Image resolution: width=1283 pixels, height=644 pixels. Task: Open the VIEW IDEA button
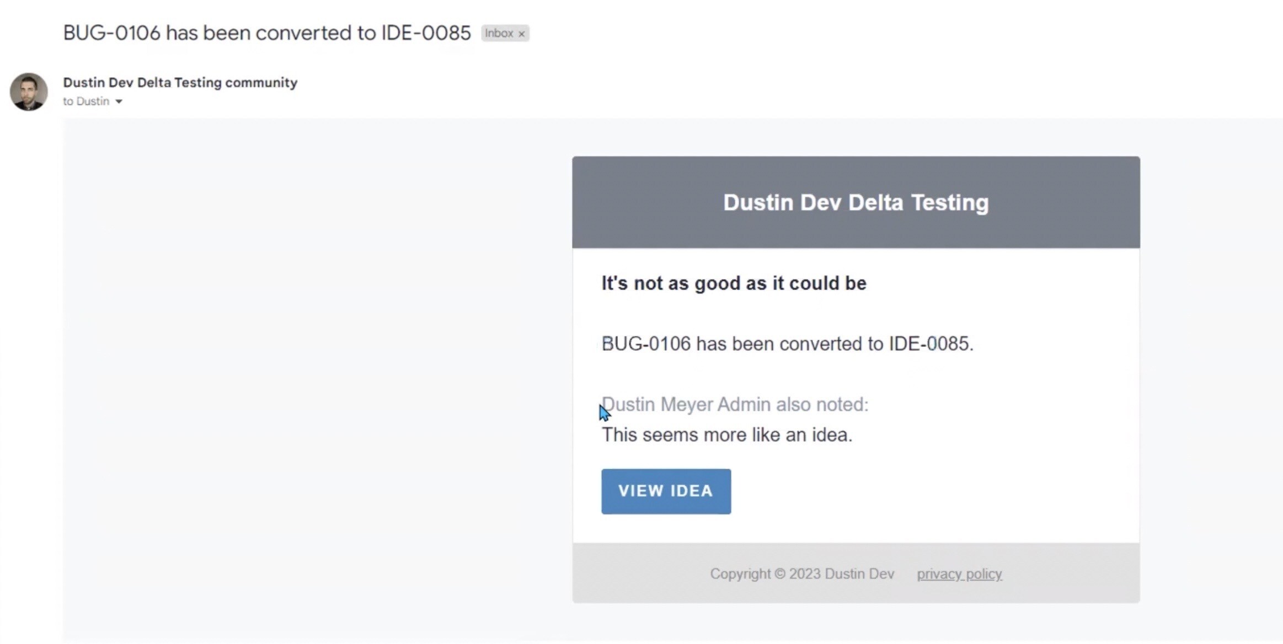(666, 491)
